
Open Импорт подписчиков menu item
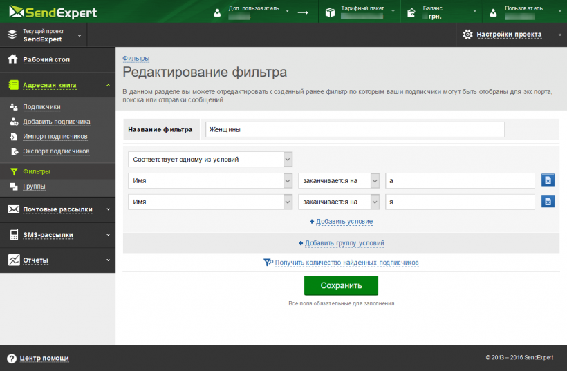55,137
